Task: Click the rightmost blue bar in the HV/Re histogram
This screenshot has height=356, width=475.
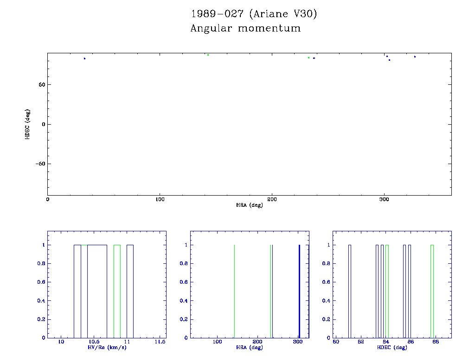Action: 130,291
